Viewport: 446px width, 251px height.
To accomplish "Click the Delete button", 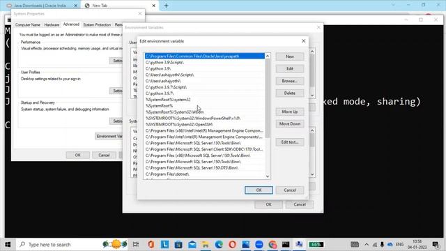I will (x=290, y=93).
